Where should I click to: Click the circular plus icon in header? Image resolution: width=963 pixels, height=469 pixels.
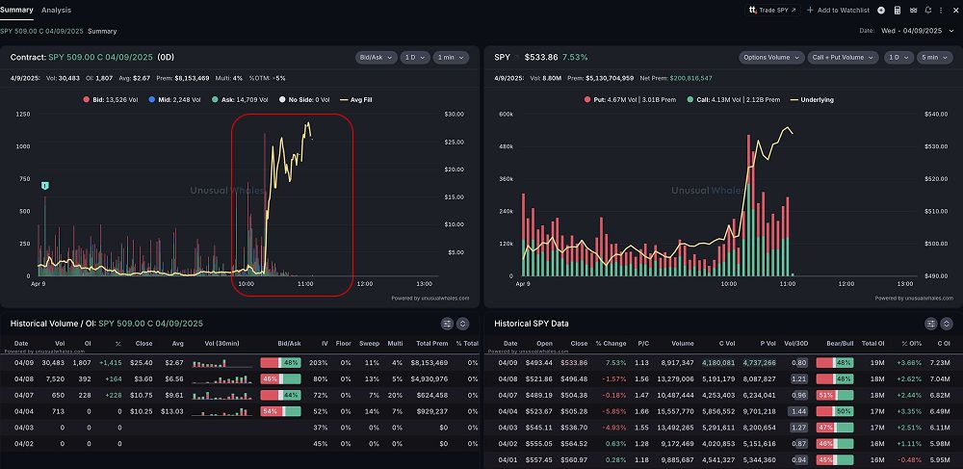[882, 10]
